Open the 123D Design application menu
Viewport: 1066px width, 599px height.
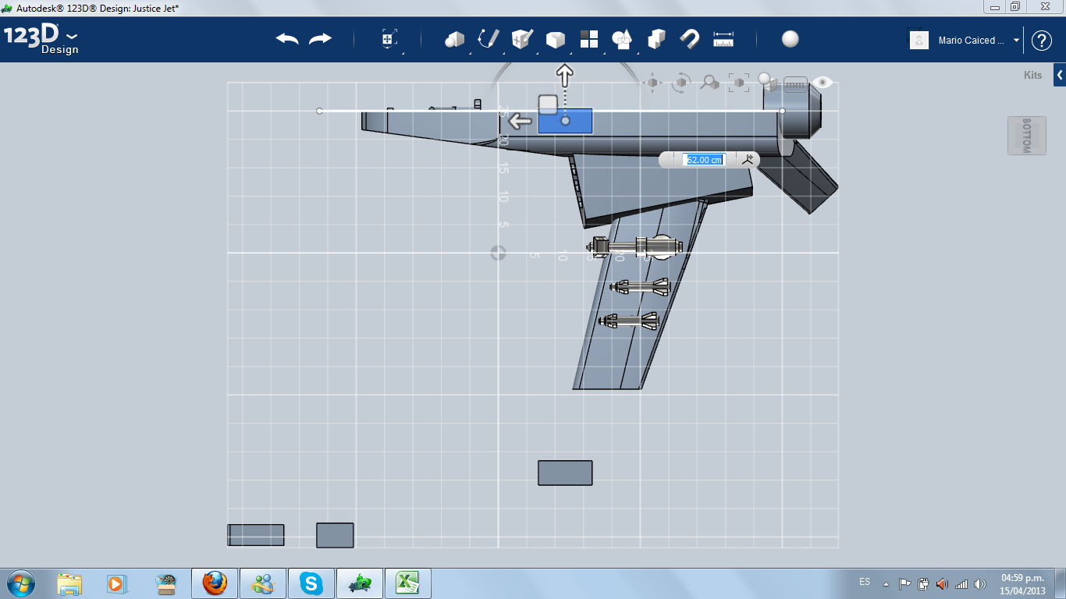click(41, 39)
